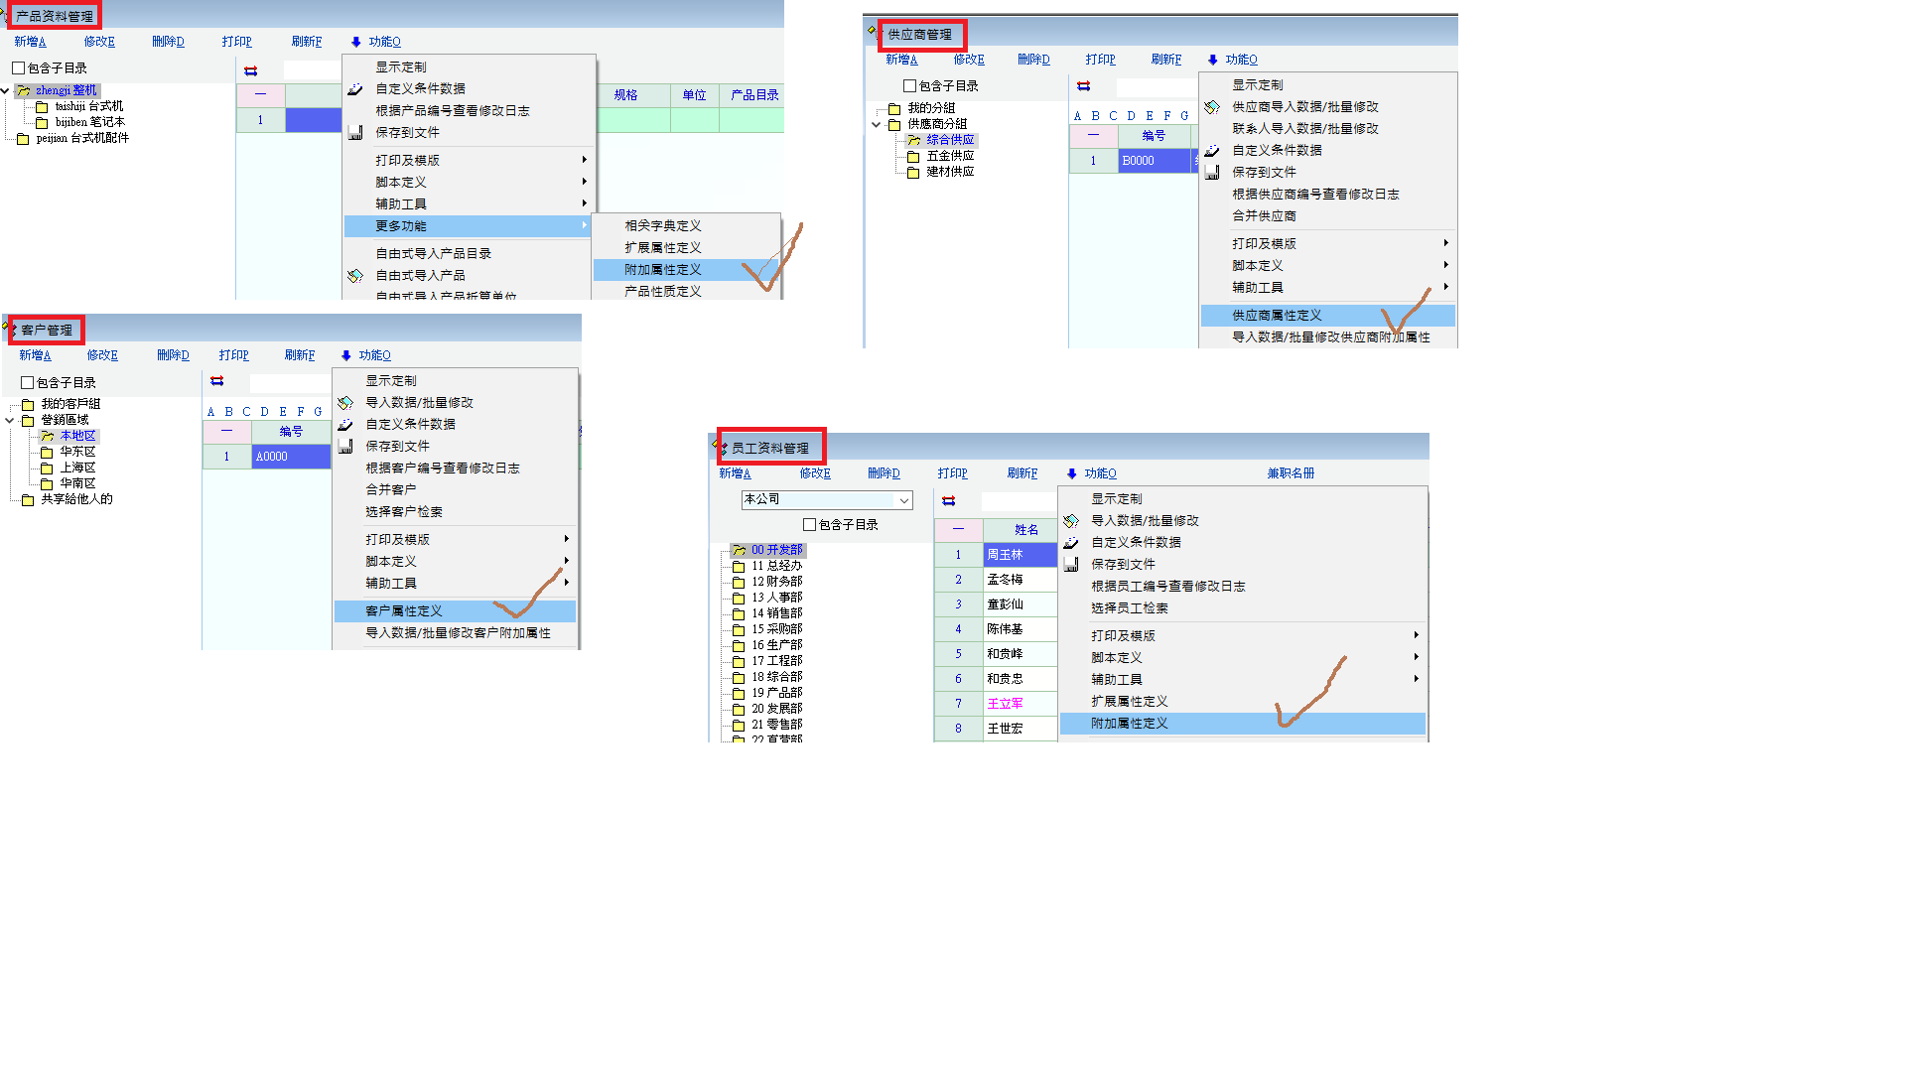Click employee row 王立军 in name list
This screenshot has height=1072, width=1906.
pyautogui.click(x=1005, y=704)
